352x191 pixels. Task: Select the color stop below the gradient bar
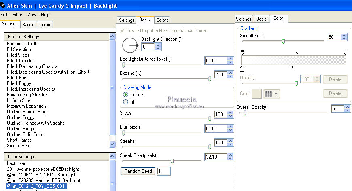[x=242, y=68]
